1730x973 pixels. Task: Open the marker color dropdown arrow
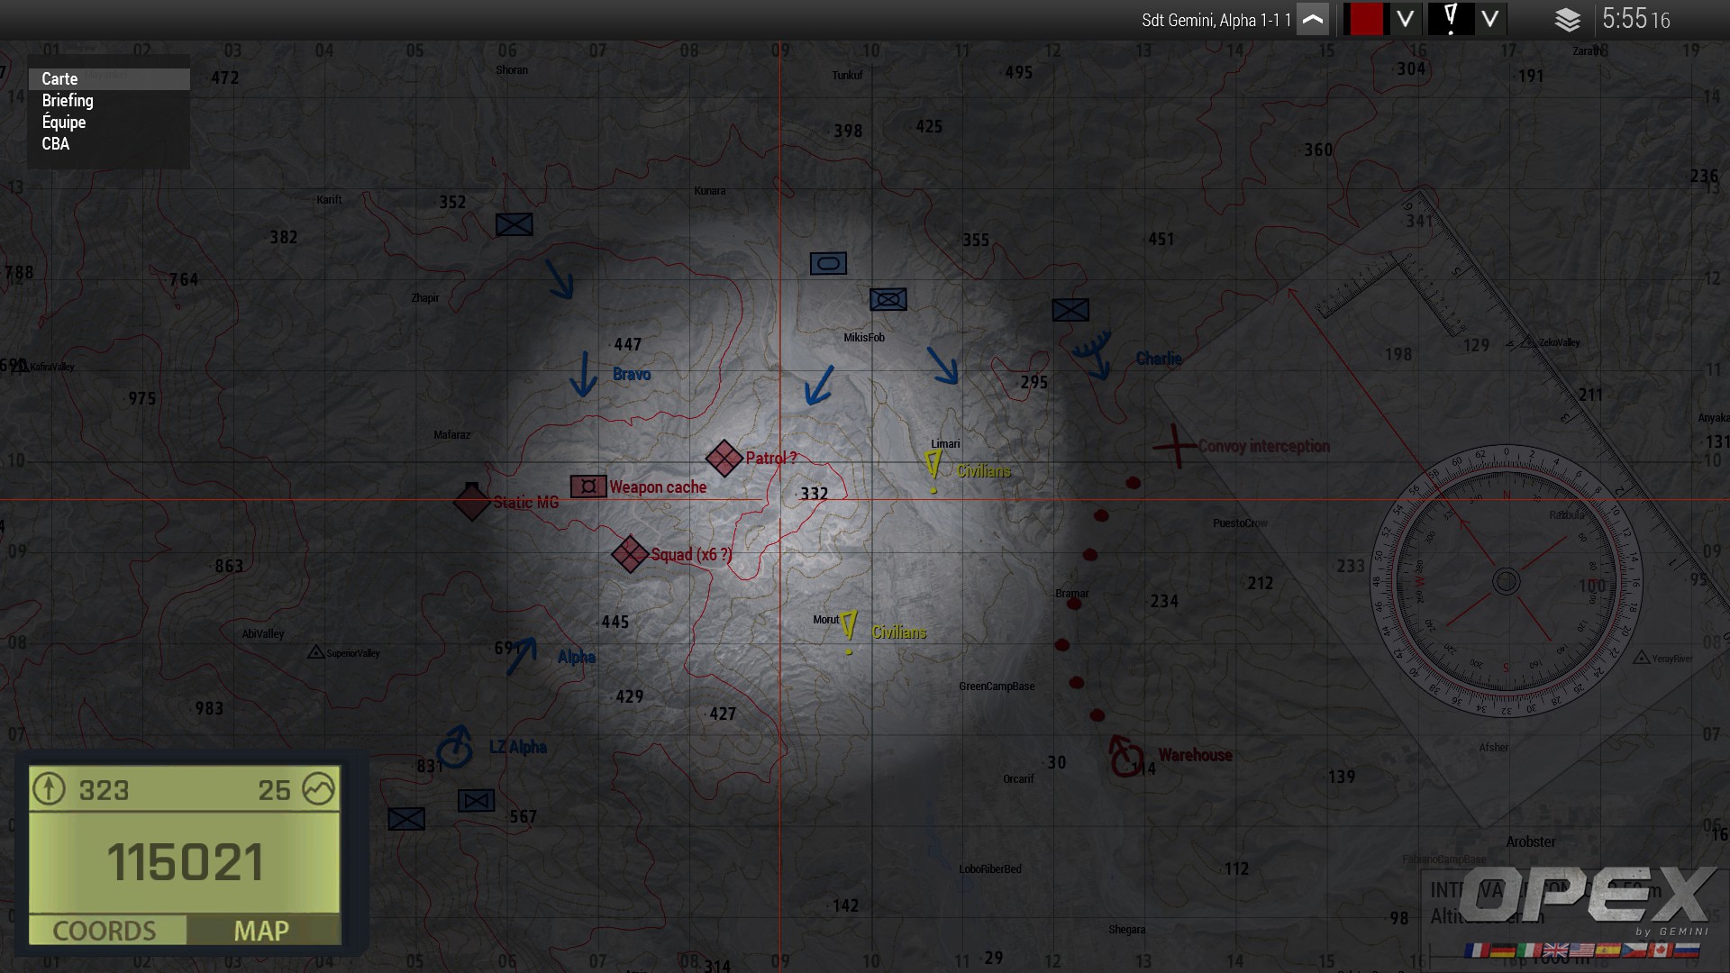point(1405,19)
